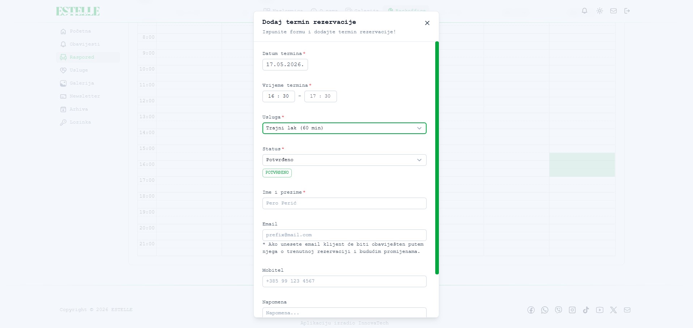
Task: Open WhatsApp icon in footer
Action: pyautogui.click(x=545, y=310)
